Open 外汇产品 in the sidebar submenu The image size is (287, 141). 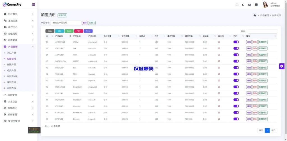(11, 53)
